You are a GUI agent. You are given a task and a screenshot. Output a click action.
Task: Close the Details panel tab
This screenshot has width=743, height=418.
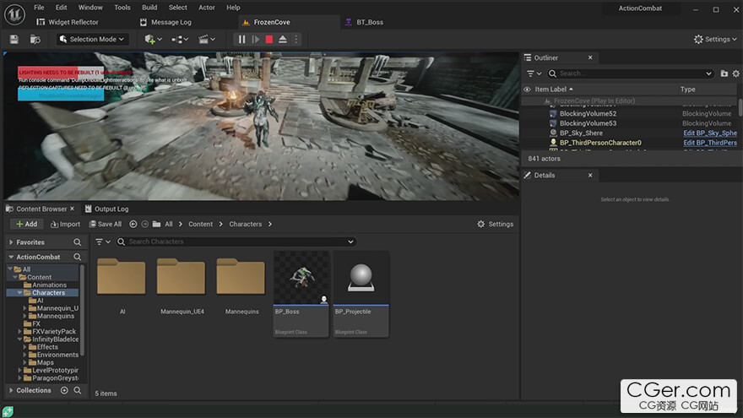[x=590, y=175]
